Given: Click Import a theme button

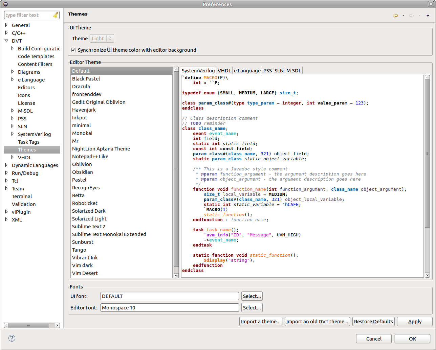Looking at the screenshot, I should (260, 321).
